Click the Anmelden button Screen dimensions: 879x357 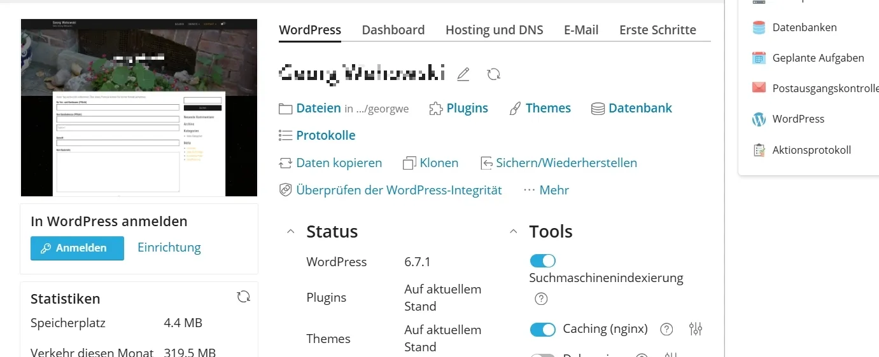tap(77, 248)
